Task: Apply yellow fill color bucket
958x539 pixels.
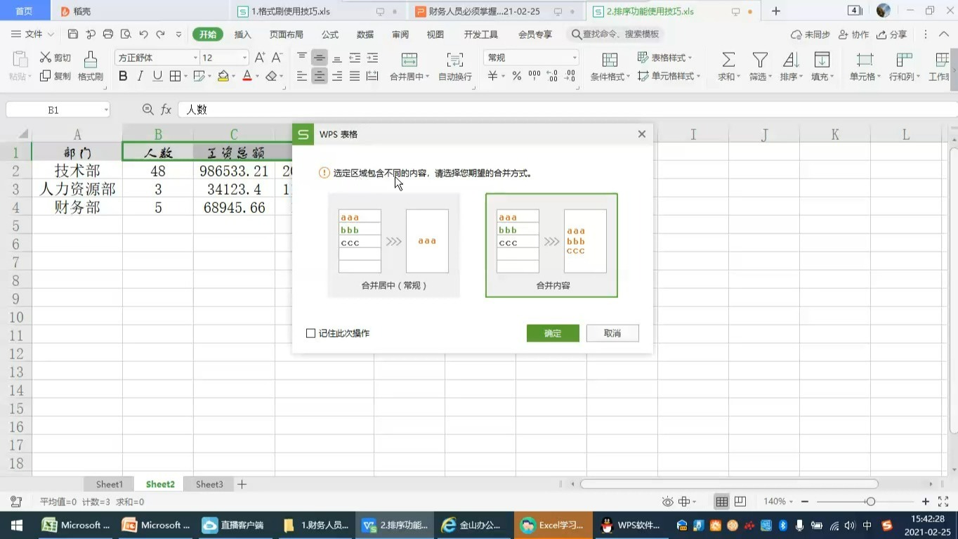Action: 223,76
